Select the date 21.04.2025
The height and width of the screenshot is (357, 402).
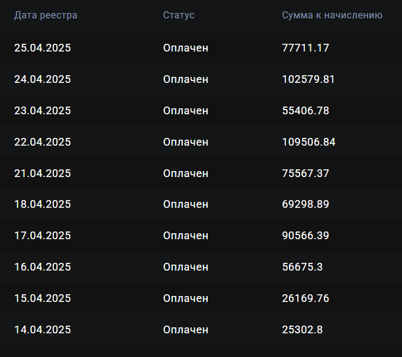click(x=43, y=173)
